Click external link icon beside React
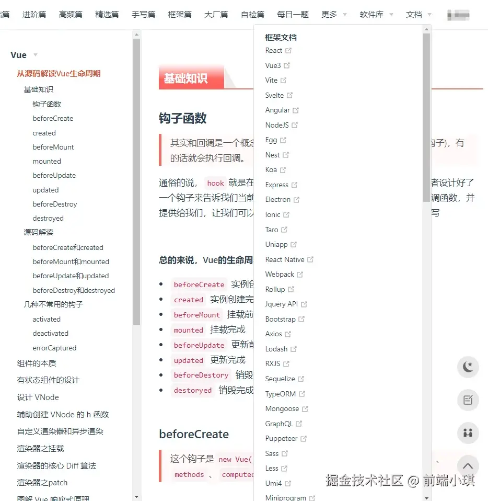 coord(288,51)
